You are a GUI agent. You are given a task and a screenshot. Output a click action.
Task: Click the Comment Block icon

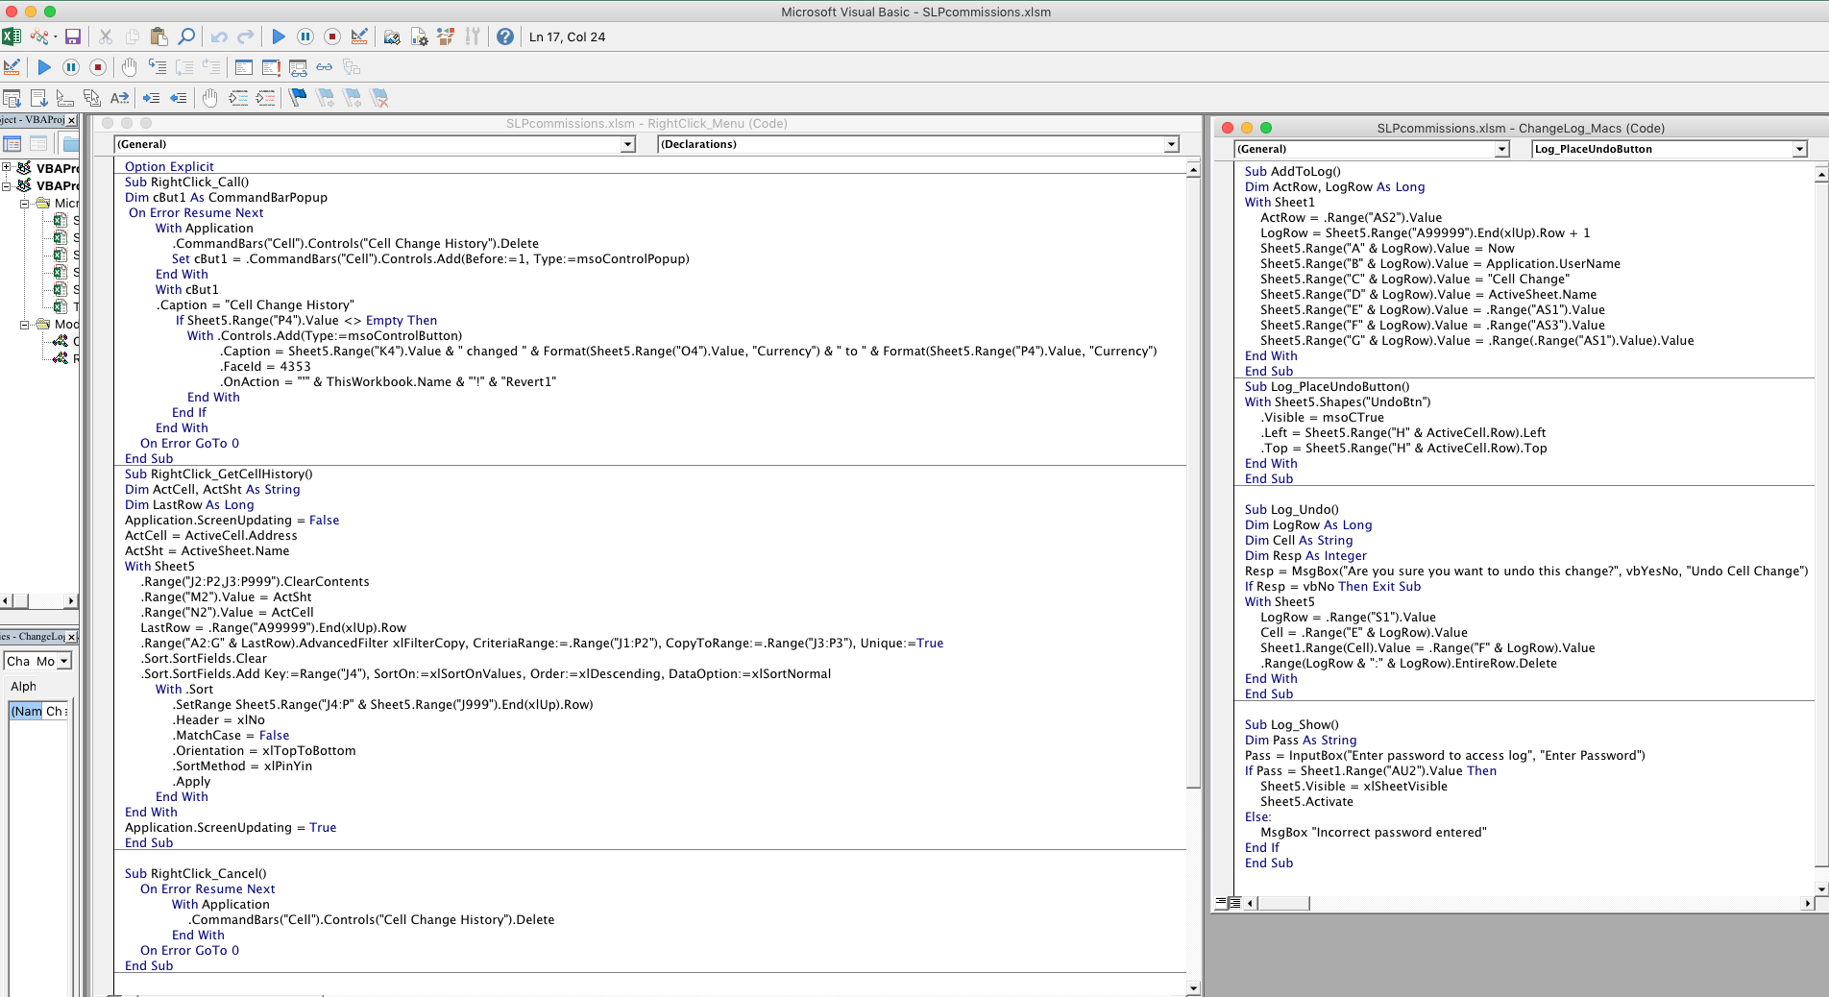click(238, 98)
